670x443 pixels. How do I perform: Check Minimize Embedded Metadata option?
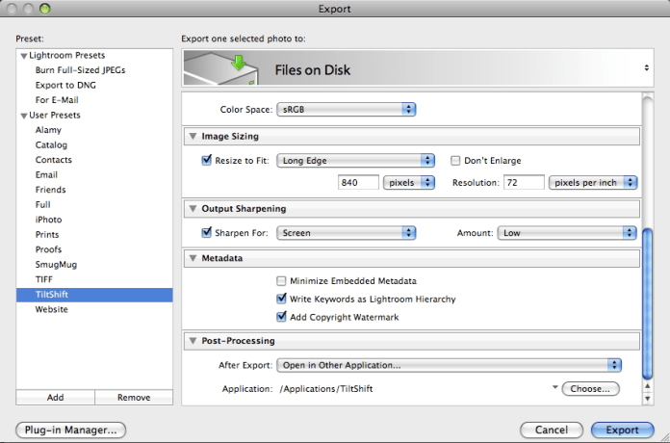click(x=282, y=281)
